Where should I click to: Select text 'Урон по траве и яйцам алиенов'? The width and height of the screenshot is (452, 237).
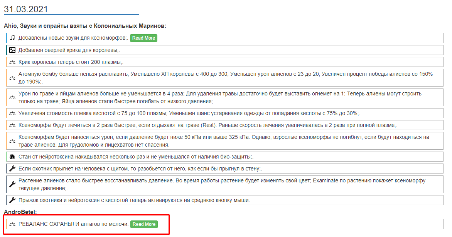coord(58,93)
